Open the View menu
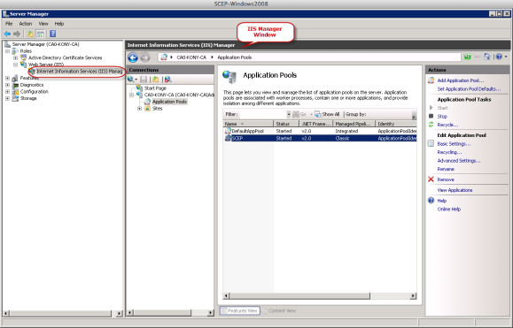 pyautogui.click(x=43, y=24)
